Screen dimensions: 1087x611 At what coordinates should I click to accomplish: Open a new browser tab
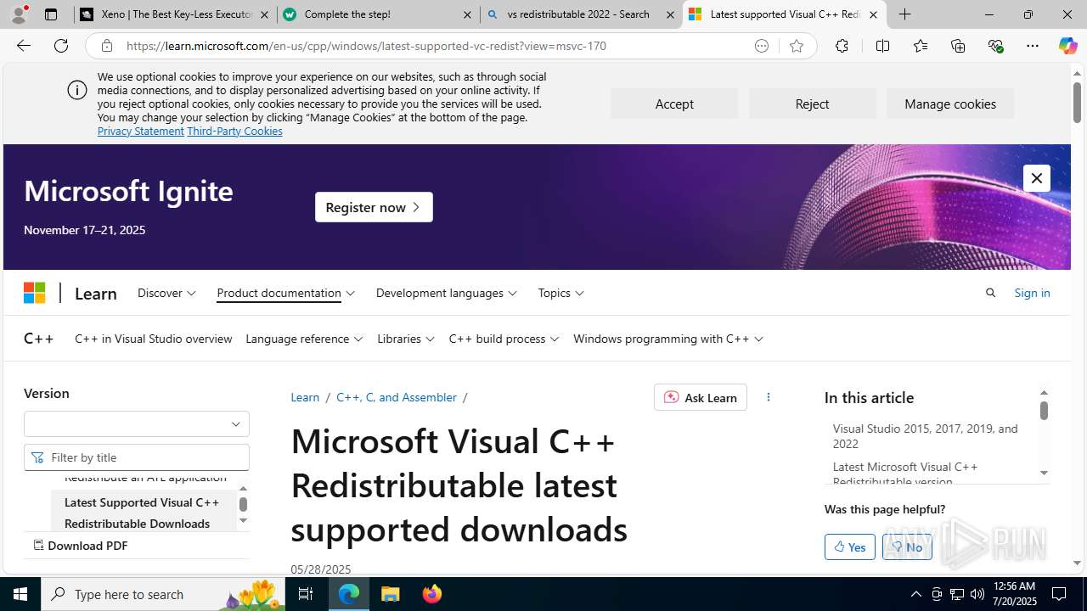tap(905, 14)
